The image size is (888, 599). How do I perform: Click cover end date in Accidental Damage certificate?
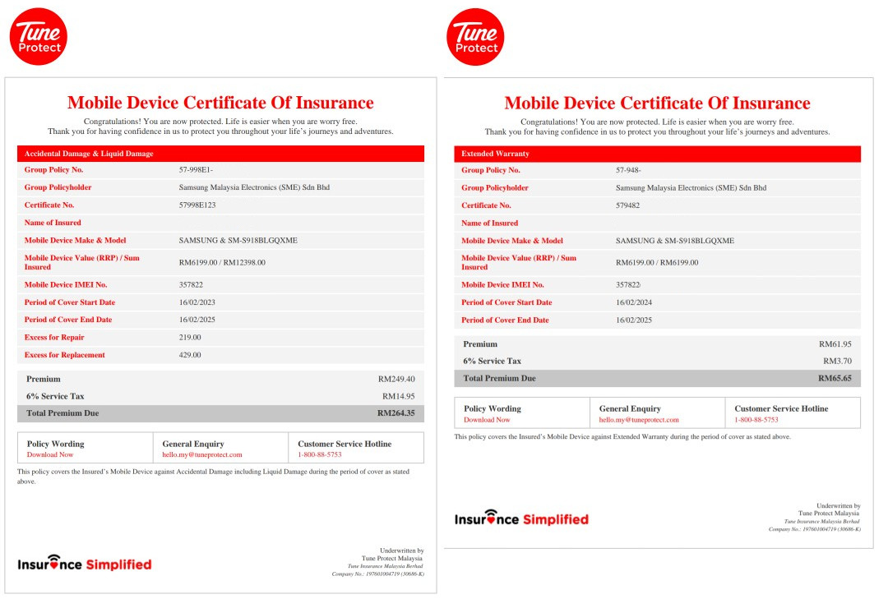[x=197, y=320]
